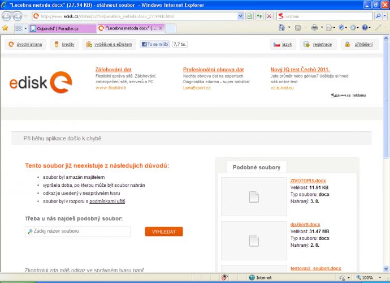Close the Lecebna metoda docx tab
The image size is (390, 283).
161,28
